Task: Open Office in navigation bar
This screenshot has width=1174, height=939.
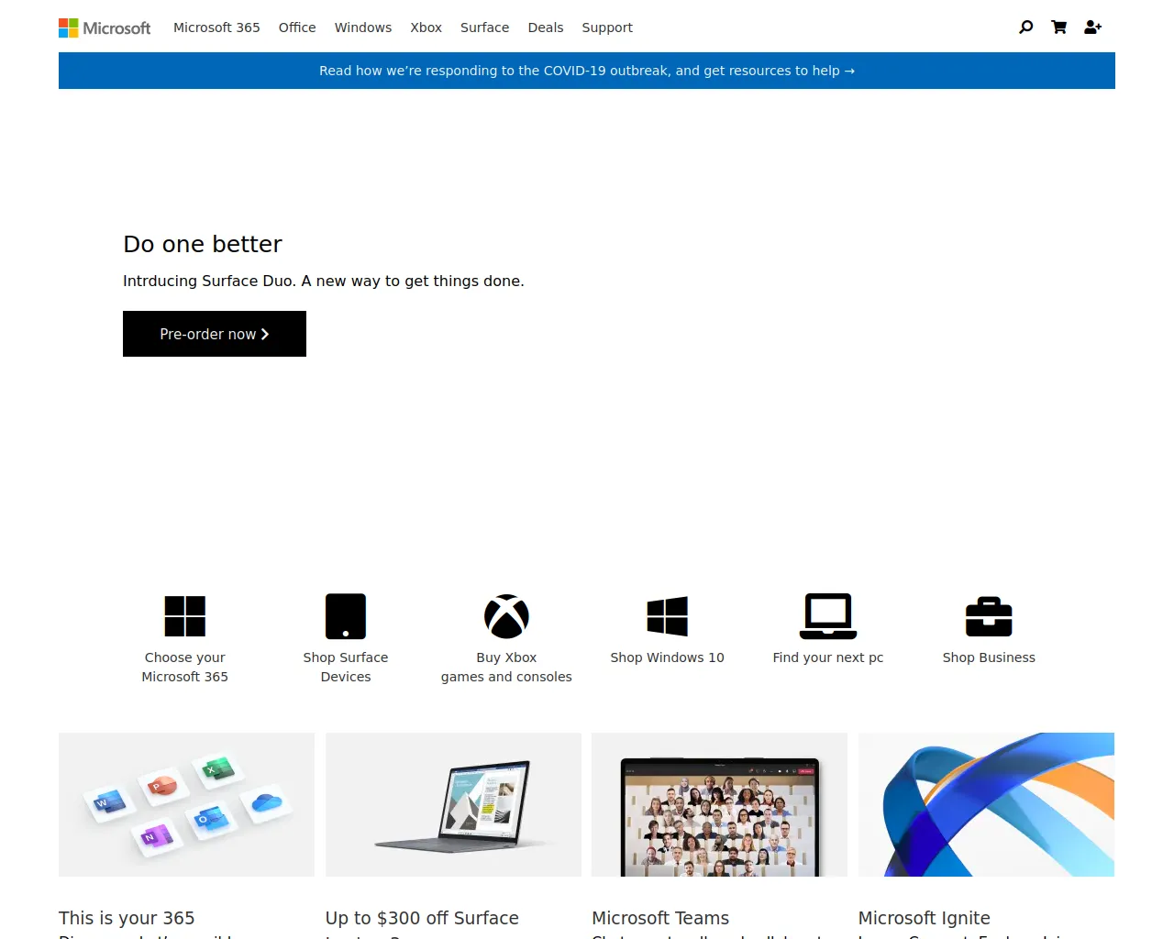Action: pyautogui.click(x=297, y=28)
